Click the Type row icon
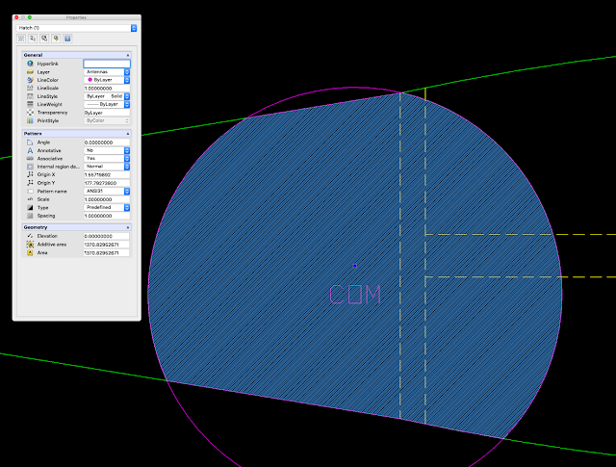The width and height of the screenshot is (616, 467). [x=30, y=208]
